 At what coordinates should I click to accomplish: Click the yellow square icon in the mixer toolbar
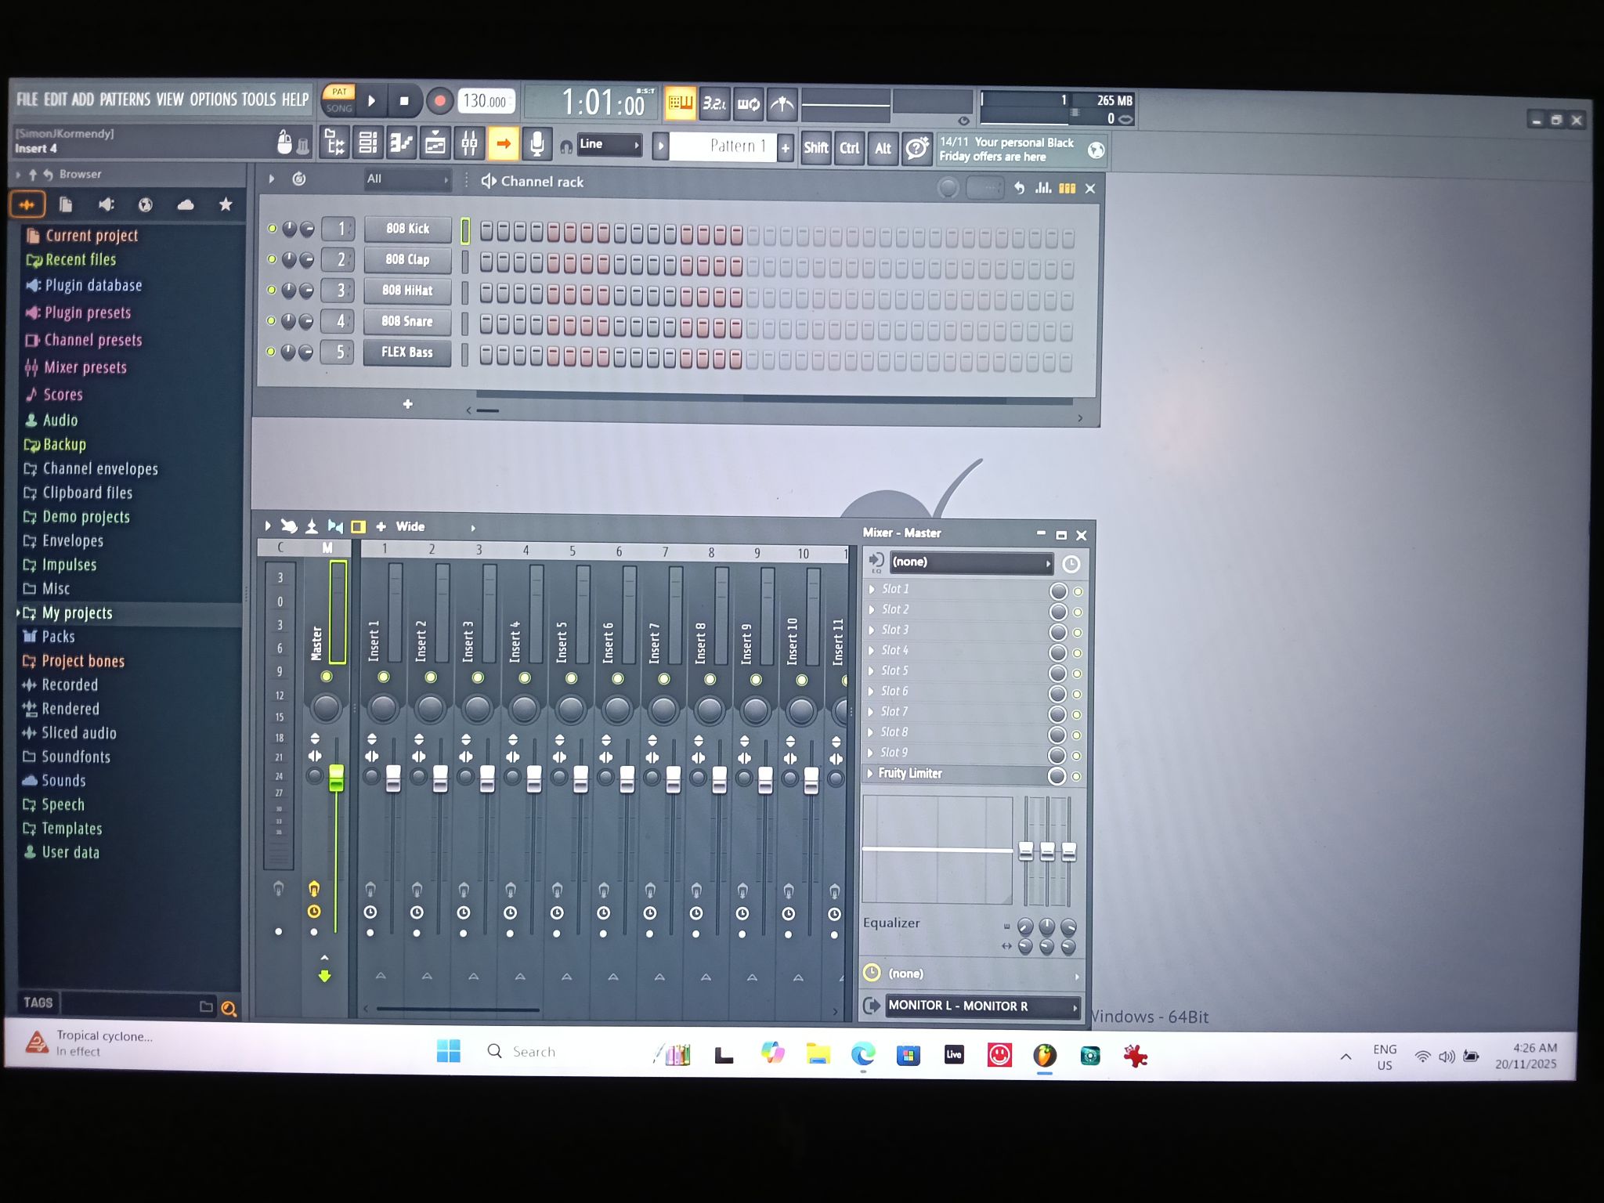pos(358,527)
